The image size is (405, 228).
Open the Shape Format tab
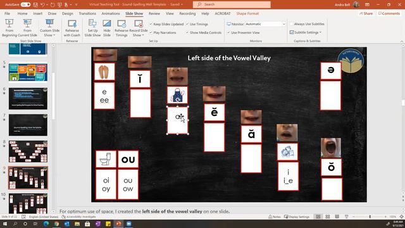(247, 13)
